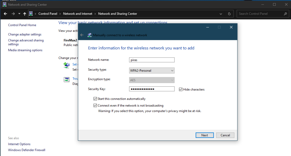Click into the Security Key field
291x156 pixels.
[151, 89]
